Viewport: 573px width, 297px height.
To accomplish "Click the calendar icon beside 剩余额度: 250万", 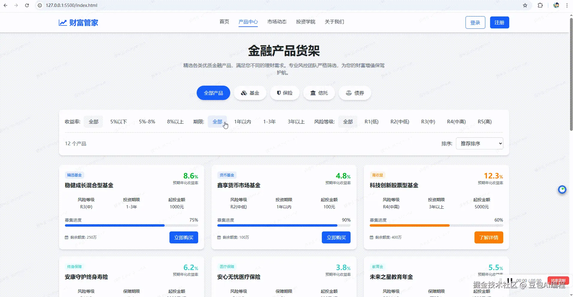I will [x=66, y=237].
